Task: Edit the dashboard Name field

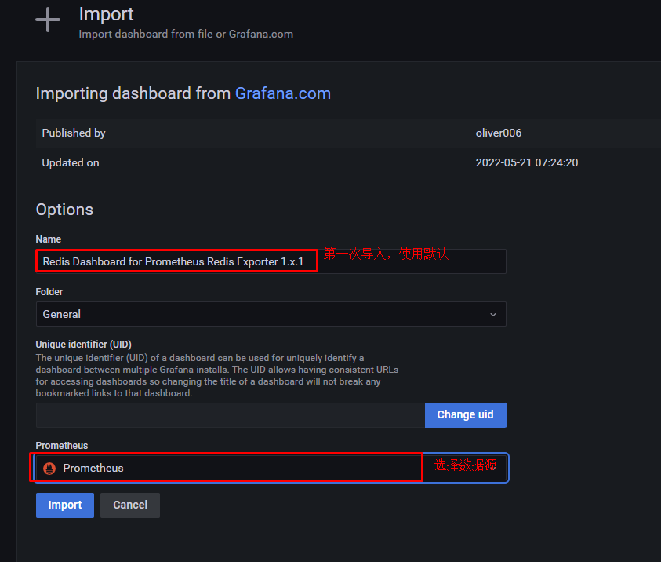Action: (x=271, y=261)
